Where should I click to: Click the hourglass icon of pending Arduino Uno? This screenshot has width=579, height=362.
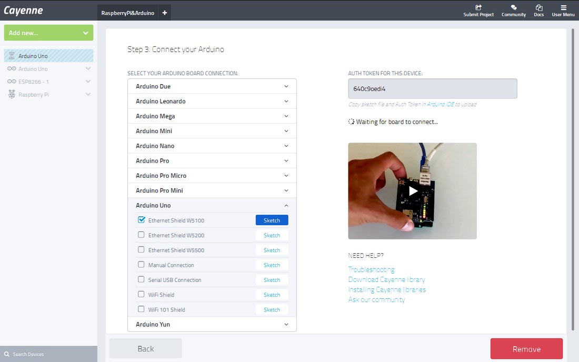pyautogui.click(x=12, y=56)
